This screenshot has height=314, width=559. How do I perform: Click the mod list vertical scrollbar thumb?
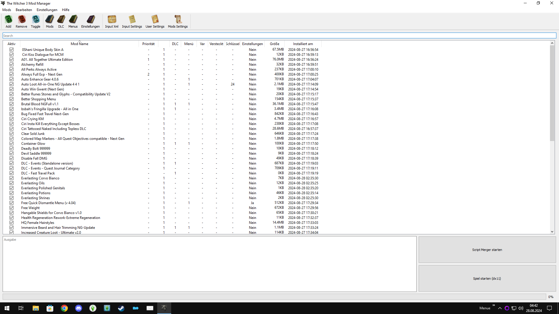[552, 93]
